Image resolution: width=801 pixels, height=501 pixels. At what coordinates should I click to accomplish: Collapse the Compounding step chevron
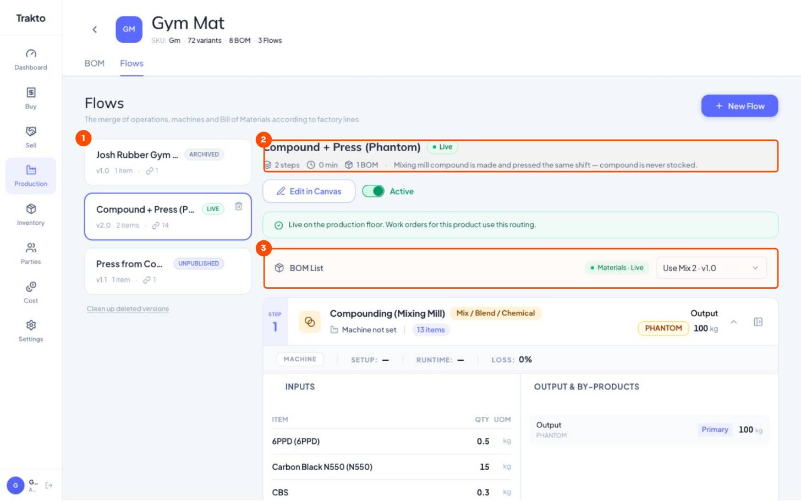tap(734, 322)
